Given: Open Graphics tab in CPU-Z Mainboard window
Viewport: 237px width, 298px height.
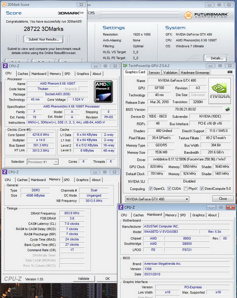Looking at the screenshot, I should click(x=198, y=215).
